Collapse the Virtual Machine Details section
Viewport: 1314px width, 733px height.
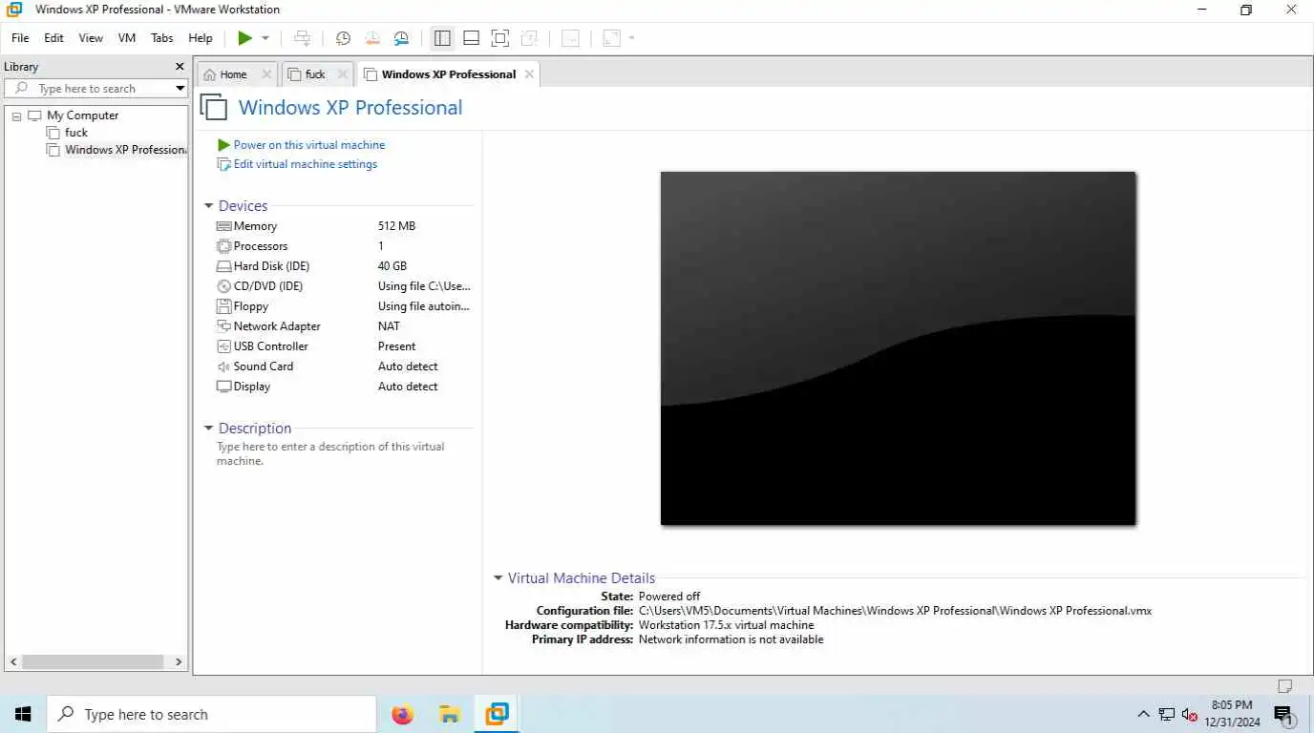498,578
